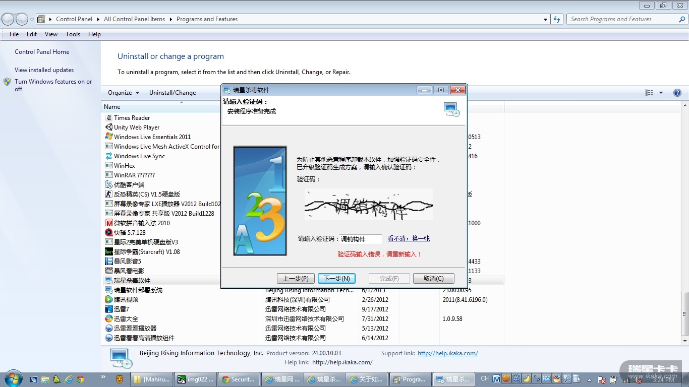Click the Windows Start orb
The width and height of the screenshot is (689, 387).
click(13, 379)
